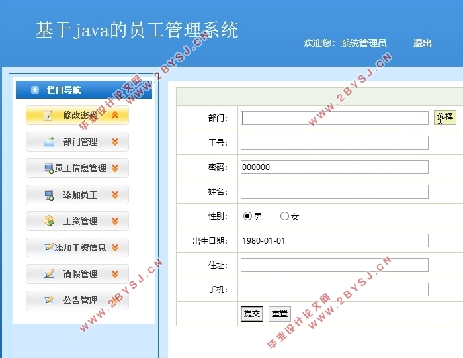Focus the 部门 input field
The image size is (463, 358).
[335, 118]
